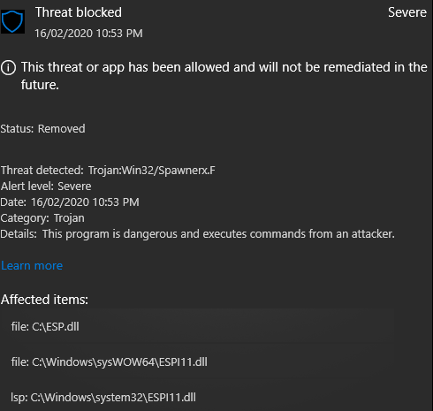Click the Details description text
Image resolution: width=433 pixels, height=411 pixels.
218,234
